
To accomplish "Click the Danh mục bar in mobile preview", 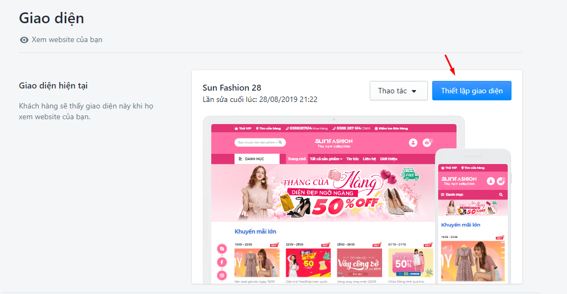I will pos(473,195).
